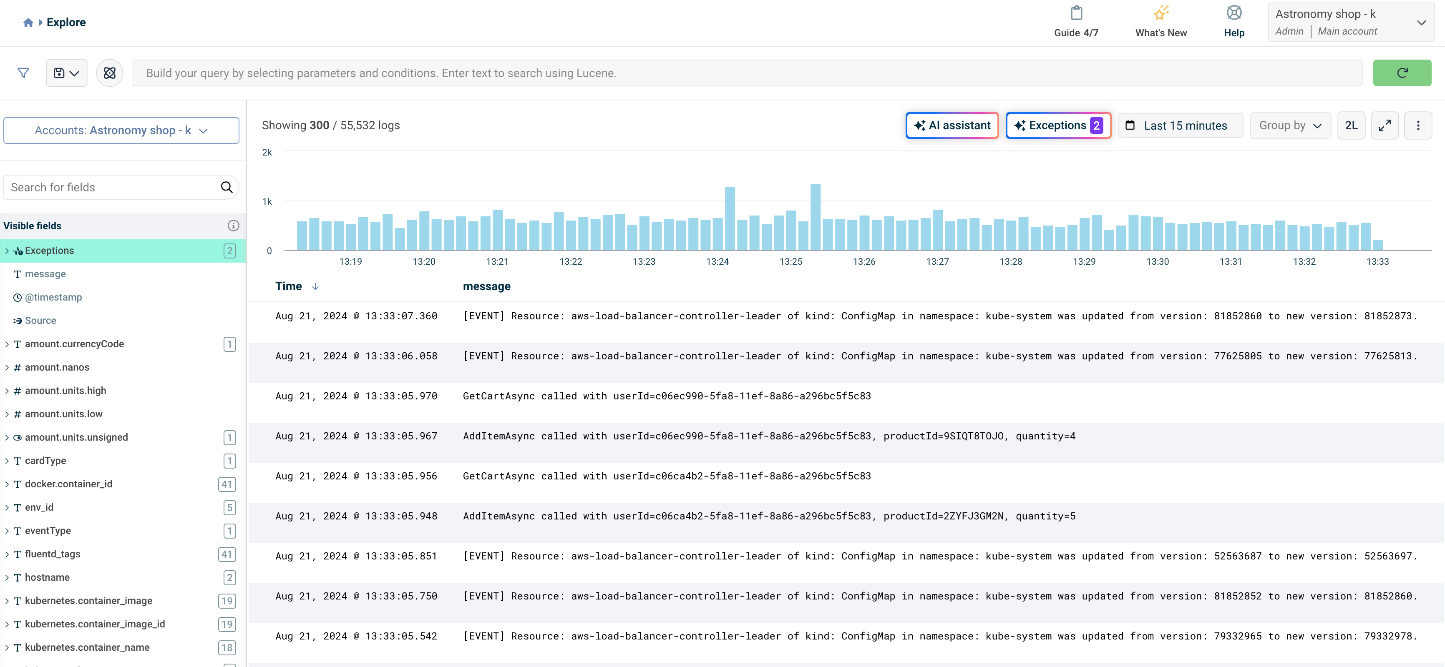Open the Group by dropdown
Viewport: 1445px width, 667px height.
pos(1290,125)
